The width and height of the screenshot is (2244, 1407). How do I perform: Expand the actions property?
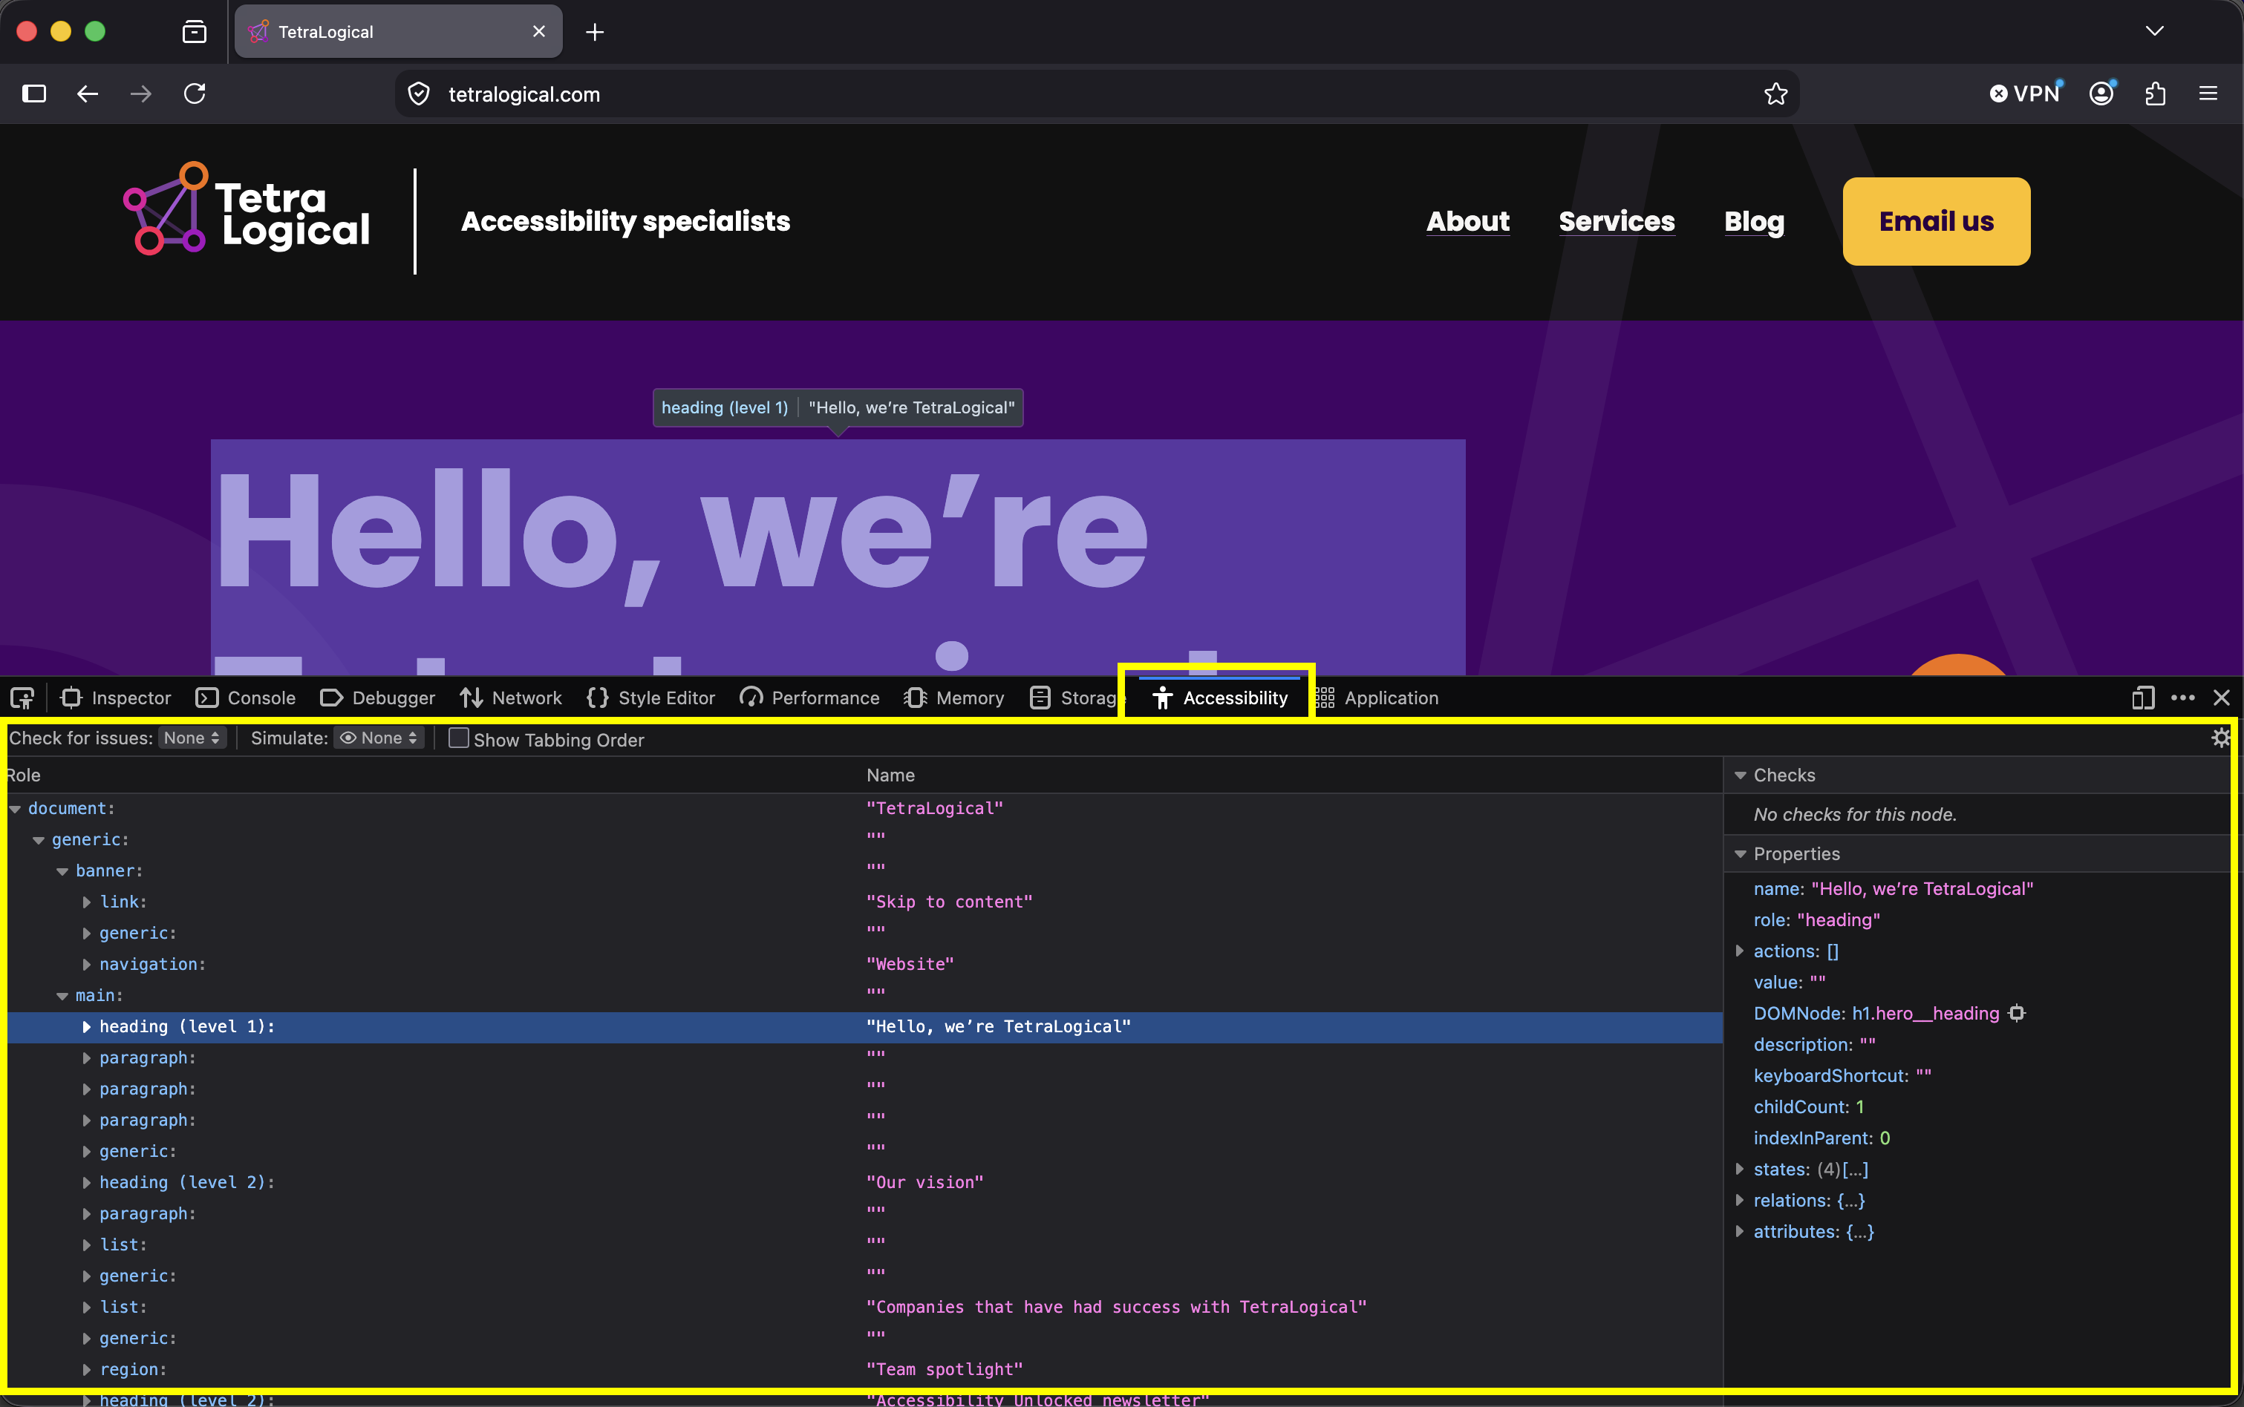(x=1739, y=951)
